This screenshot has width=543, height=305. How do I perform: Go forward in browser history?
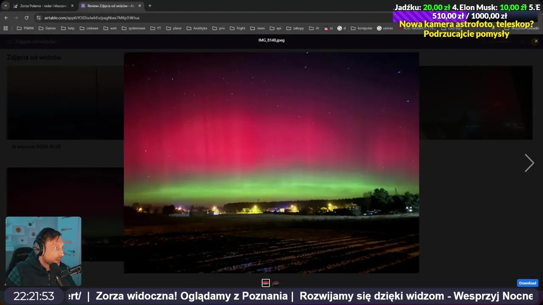tap(16, 18)
